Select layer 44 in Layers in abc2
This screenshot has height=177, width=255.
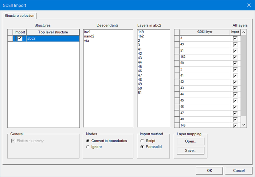(x=140, y=62)
